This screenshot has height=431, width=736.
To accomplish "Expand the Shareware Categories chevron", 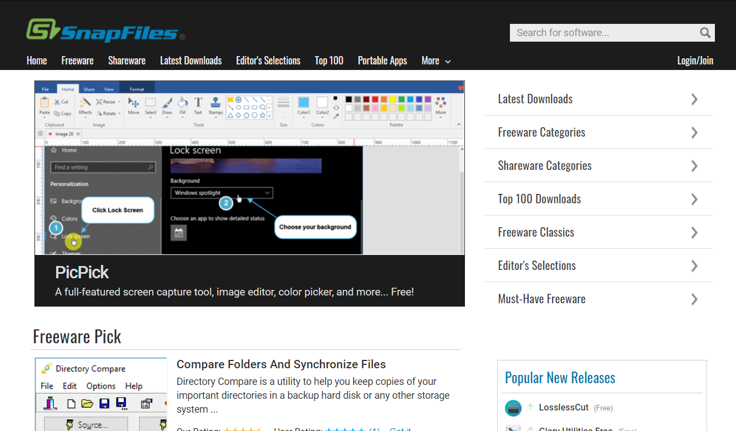I will pyautogui.click(x=694, y=166).
